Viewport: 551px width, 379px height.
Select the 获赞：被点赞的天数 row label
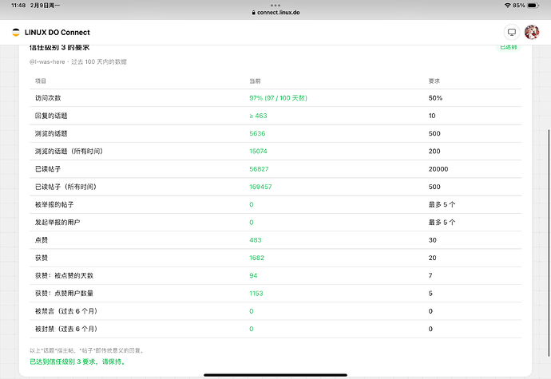click(x=64, y=276)
